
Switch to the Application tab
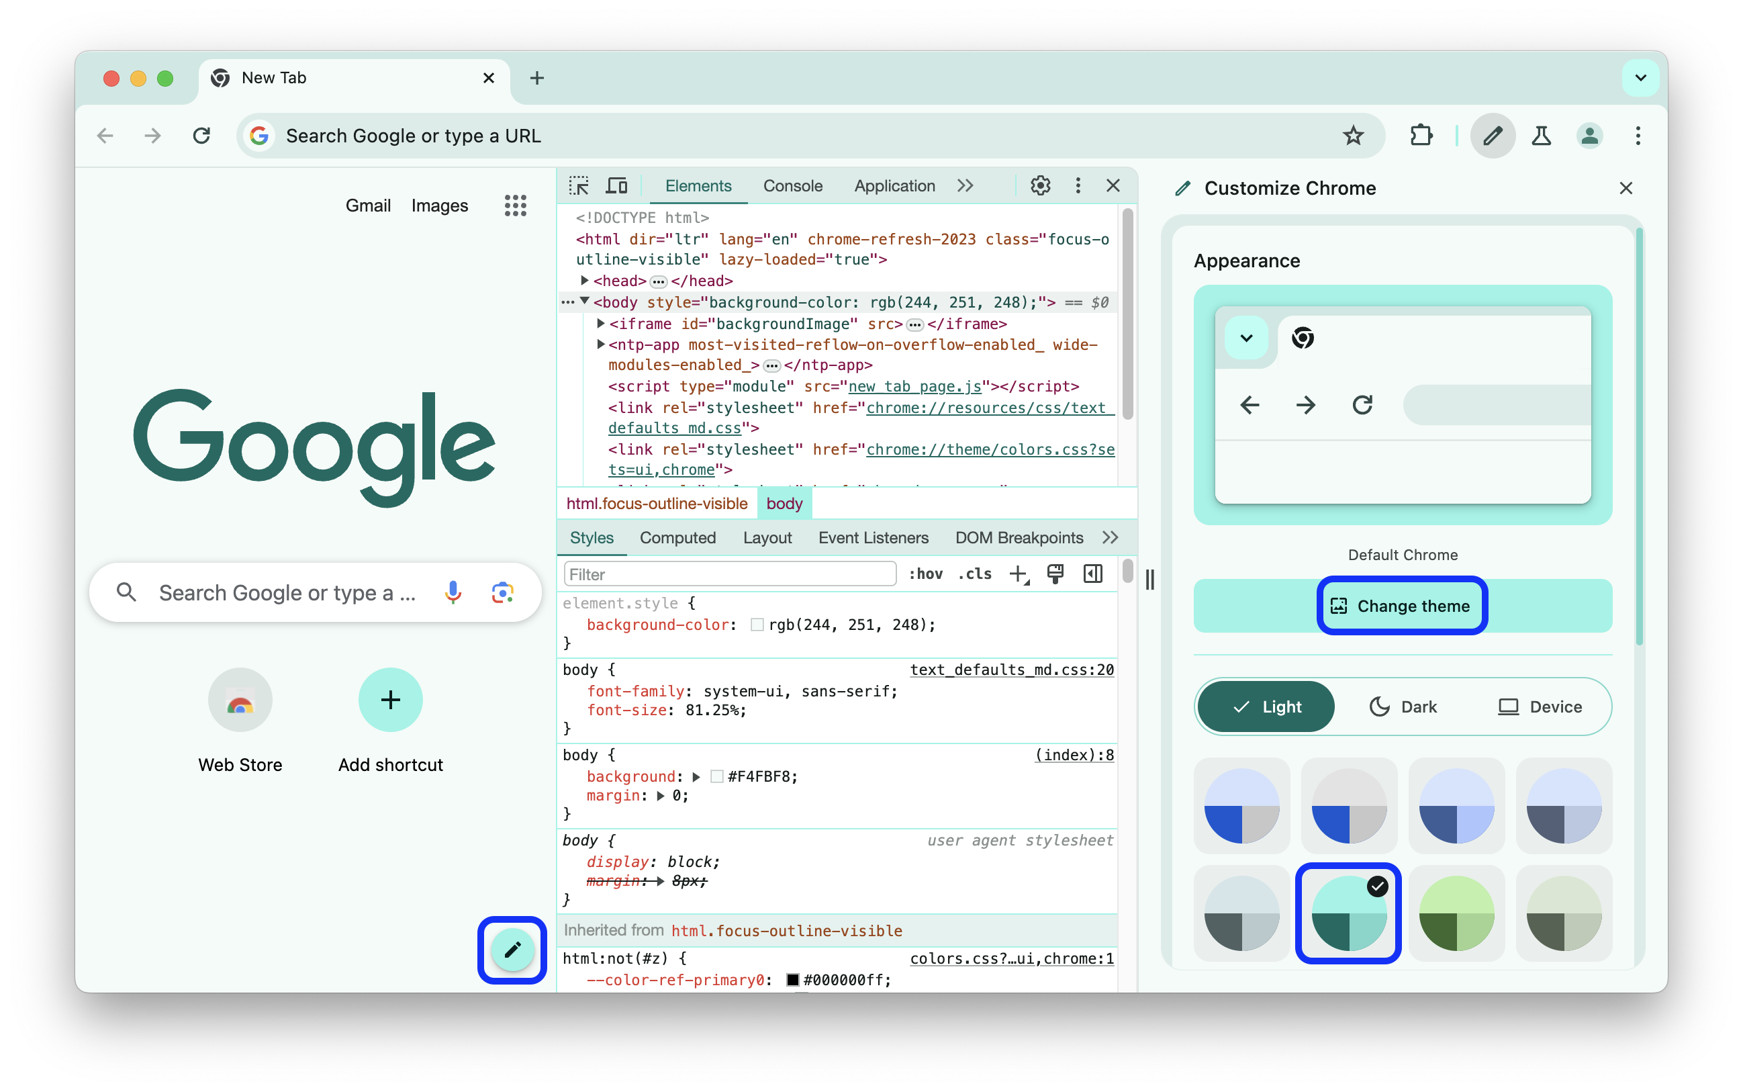894,186
